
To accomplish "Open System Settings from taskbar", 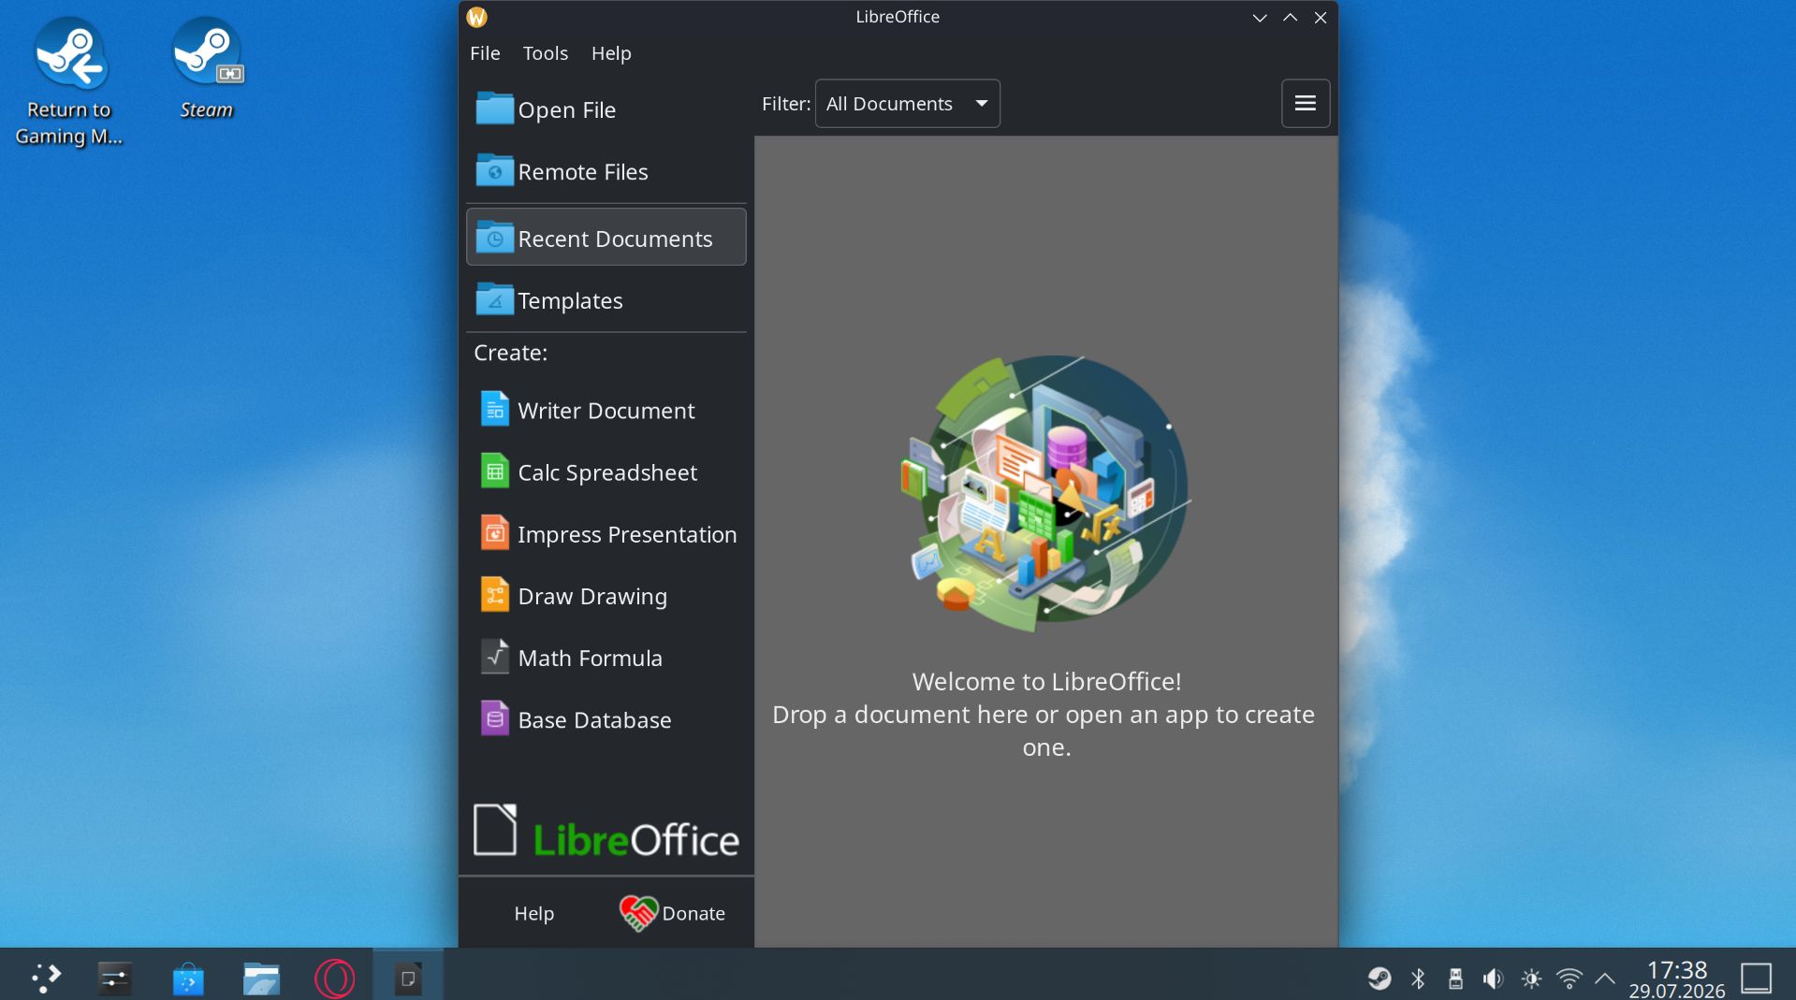I will [x=115, y=978].
